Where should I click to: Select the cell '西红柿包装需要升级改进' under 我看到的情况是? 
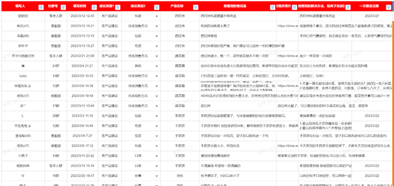[238, 16]
